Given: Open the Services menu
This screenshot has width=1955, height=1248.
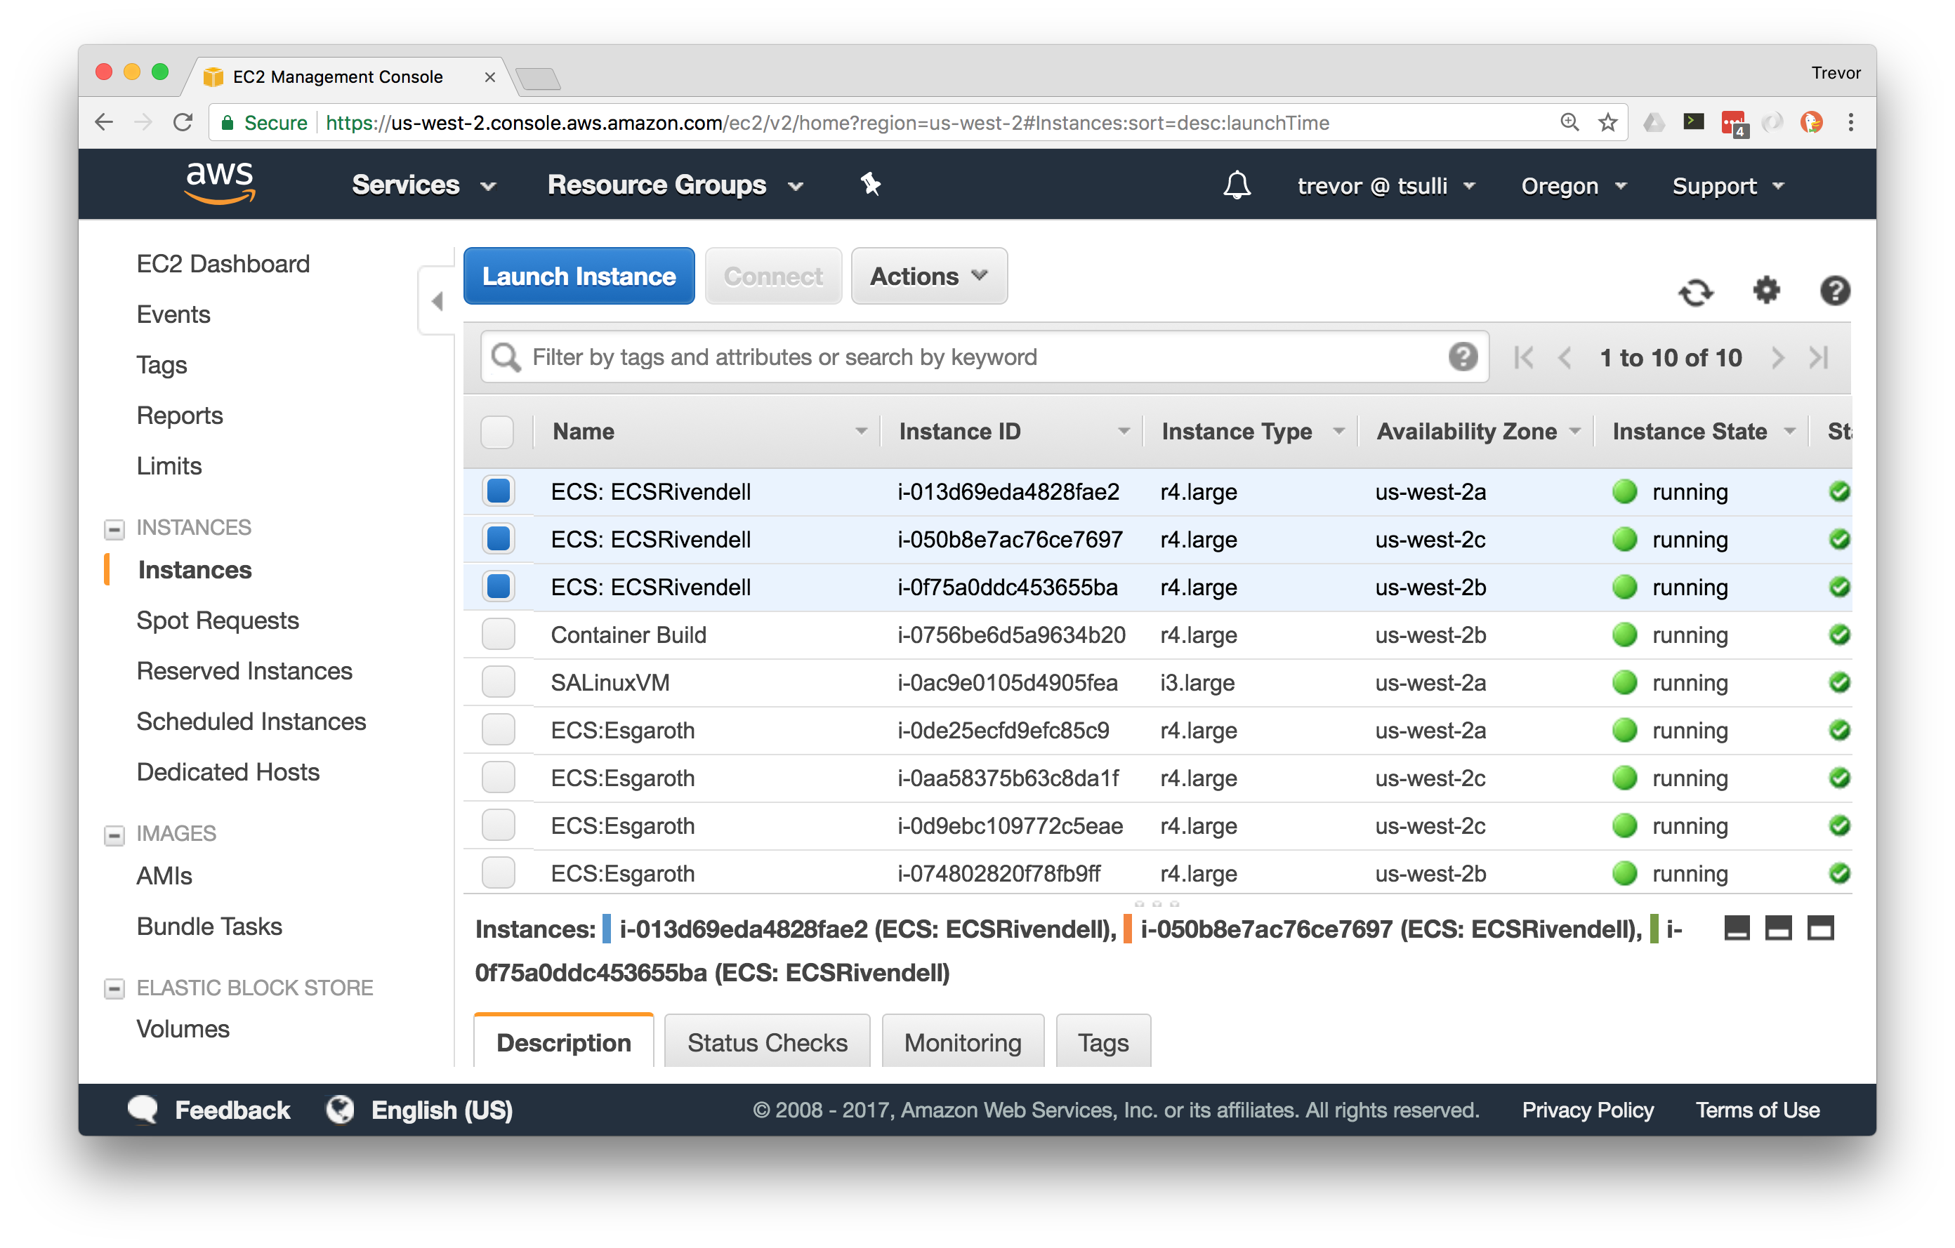Looking at the screenshot, I should click(x=423, y=186).
